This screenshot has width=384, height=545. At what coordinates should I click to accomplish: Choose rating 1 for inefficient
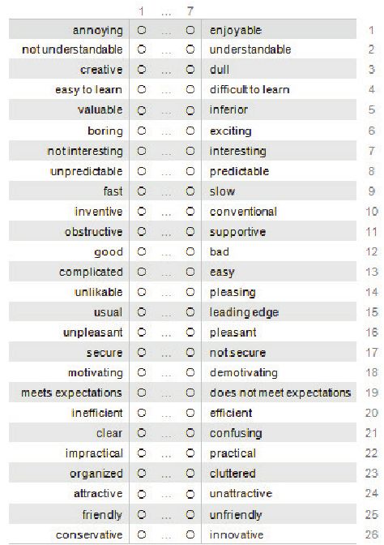tap(141, 413)
